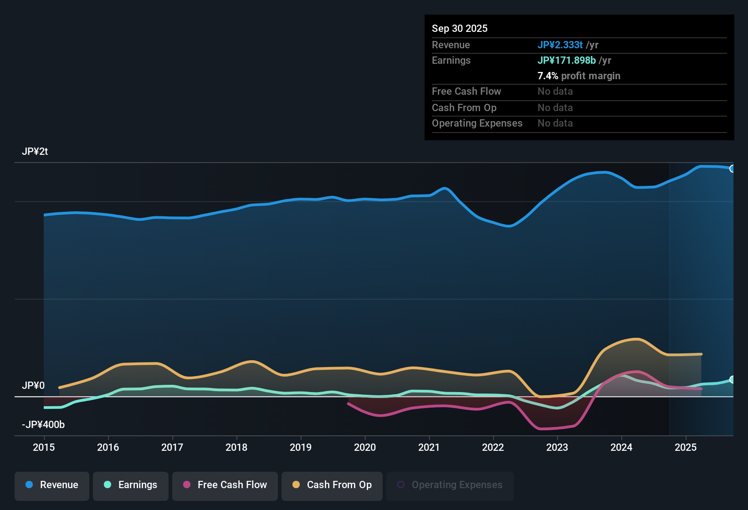
Task: Toggle the Revenue series visibility
Action: click(51, 485)
